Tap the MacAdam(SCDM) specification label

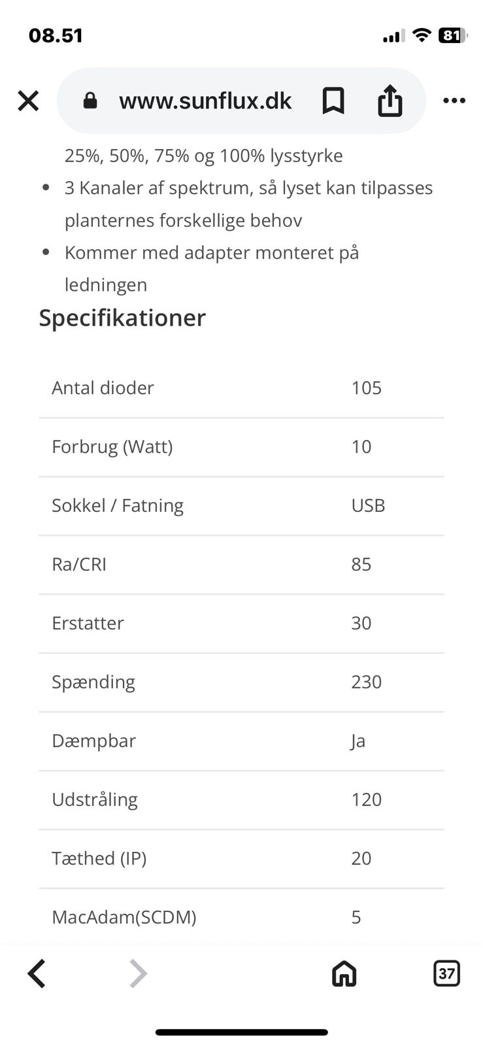point(124,917)
